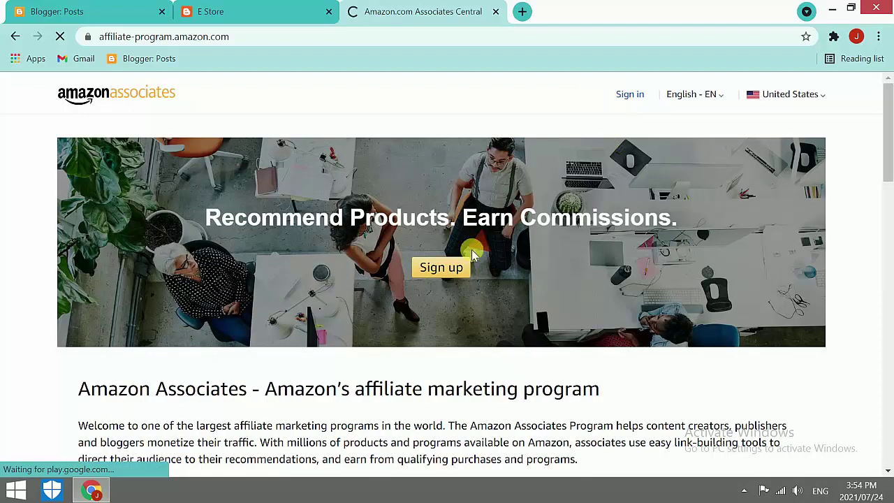View site info via the lock icon
Image resolution: width=894 pixels, height=503 pixels.
point(87,36)
